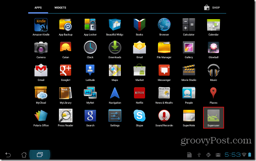Launch the Calendar app

pyautogui.click(x=213, y=27)
